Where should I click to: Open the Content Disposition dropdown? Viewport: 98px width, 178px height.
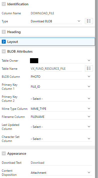coord(61,173)
